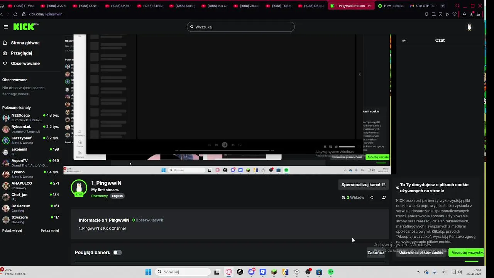Click the Wyszukaj search field on Kick
This screenshot has width=494, height=278.
click(241, 27)
